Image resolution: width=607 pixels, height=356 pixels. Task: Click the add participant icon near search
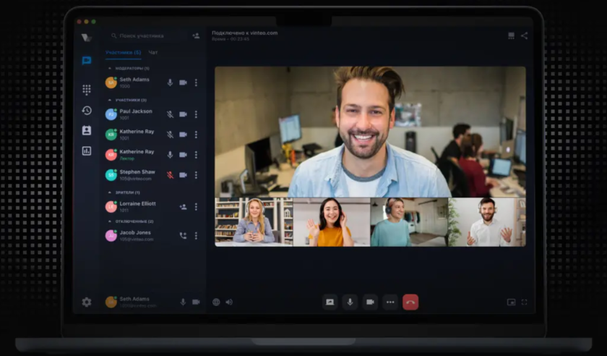[196, 35]
